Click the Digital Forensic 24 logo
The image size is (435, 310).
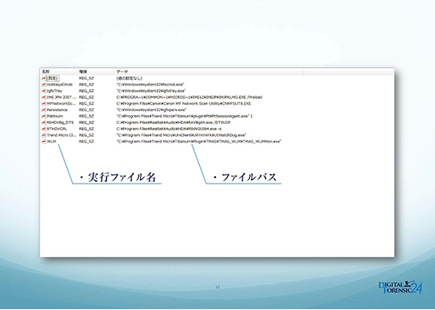[x=400, y=287]
